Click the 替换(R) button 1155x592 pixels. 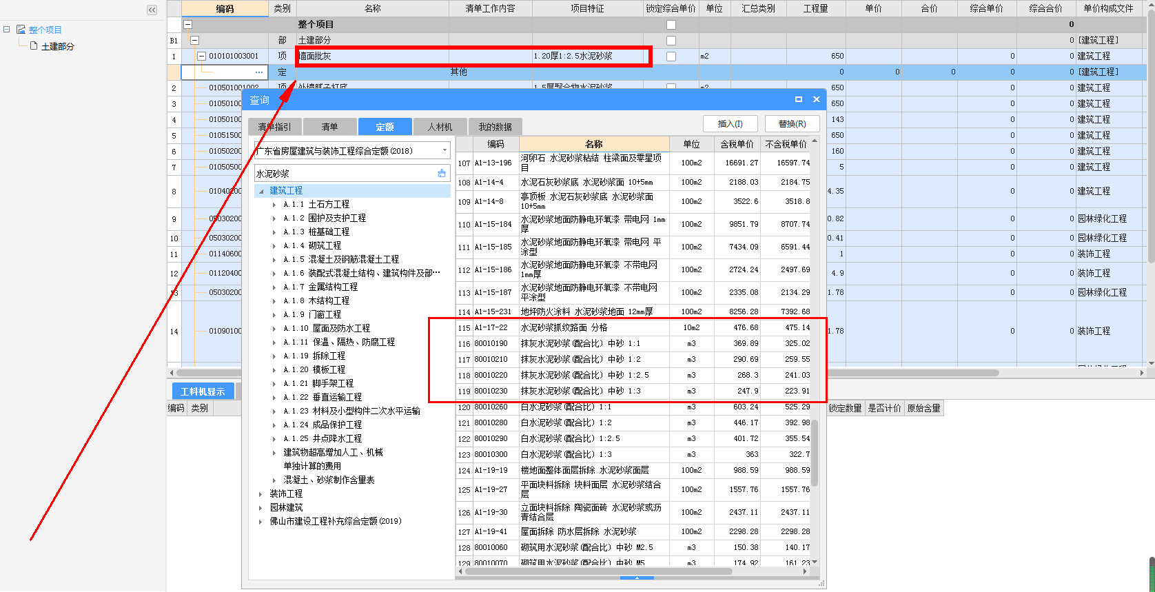coord(792,124)
